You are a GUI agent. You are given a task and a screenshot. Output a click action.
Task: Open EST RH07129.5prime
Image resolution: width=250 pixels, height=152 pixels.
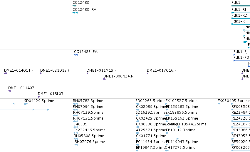pyautogui.click(x=88, y=113)
